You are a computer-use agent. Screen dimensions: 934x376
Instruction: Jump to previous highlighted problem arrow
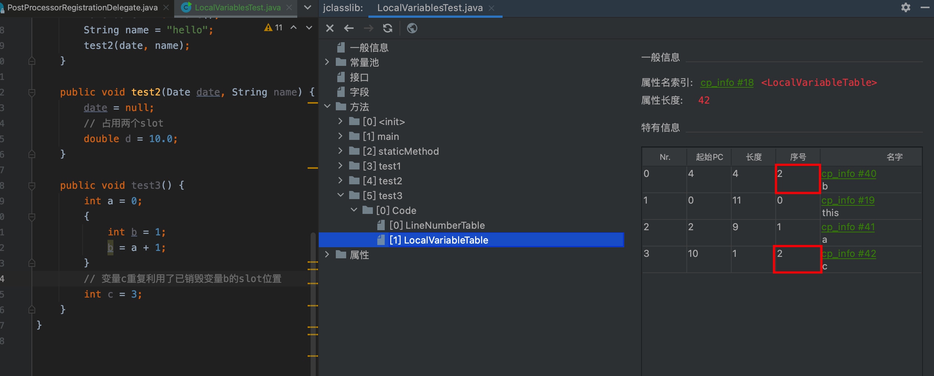tap(294, 28)
